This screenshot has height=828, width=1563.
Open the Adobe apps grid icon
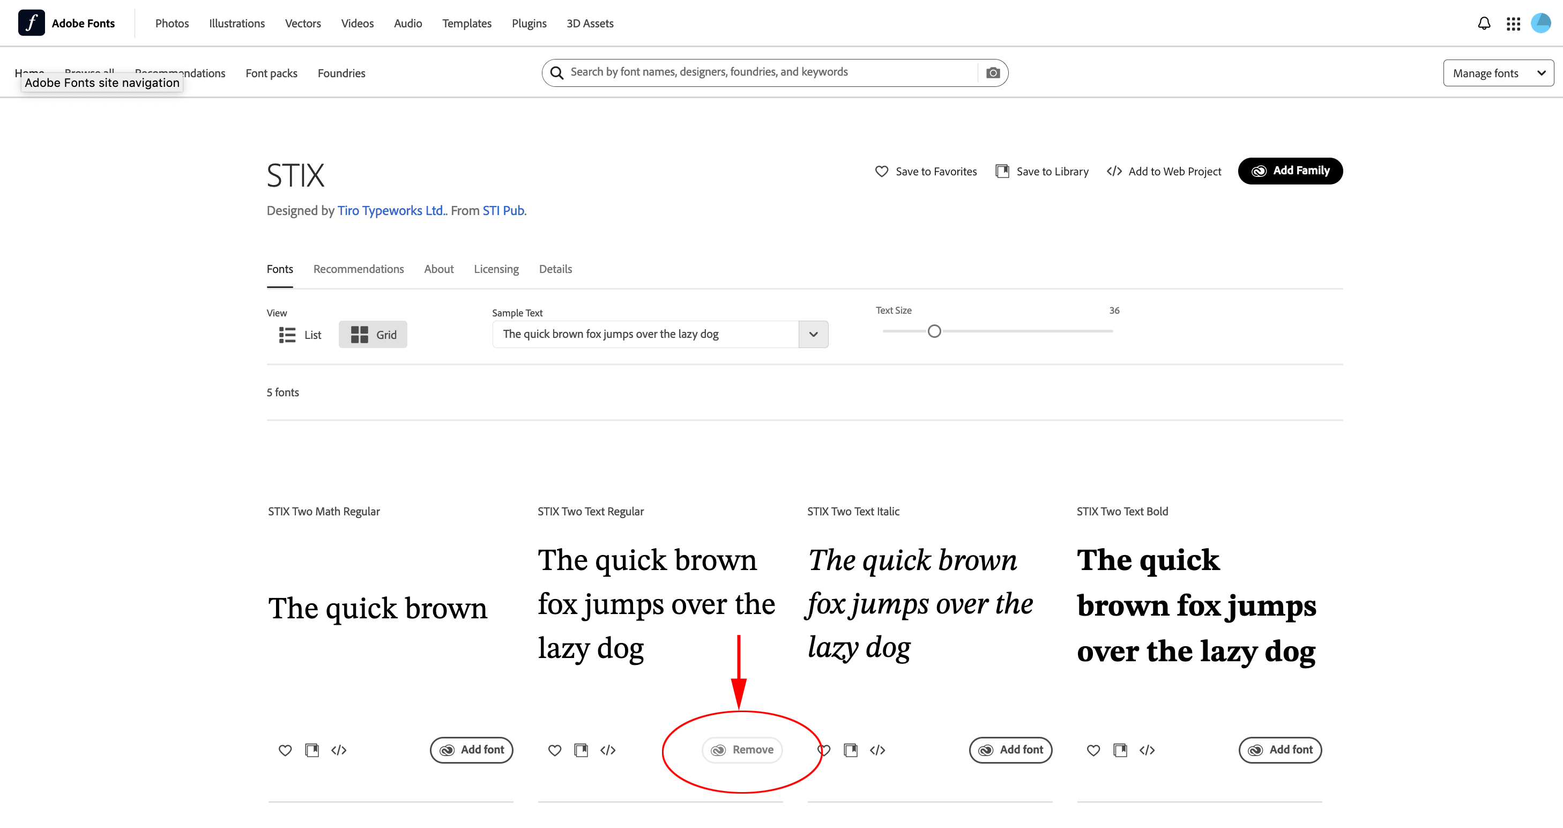tap(1513, 23)
